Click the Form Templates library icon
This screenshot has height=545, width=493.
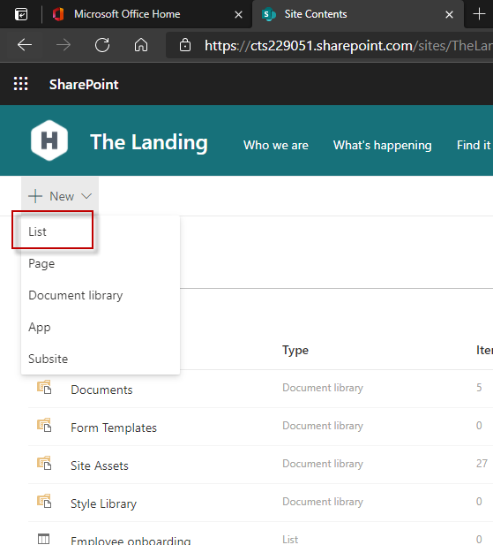tap(44, 425)
